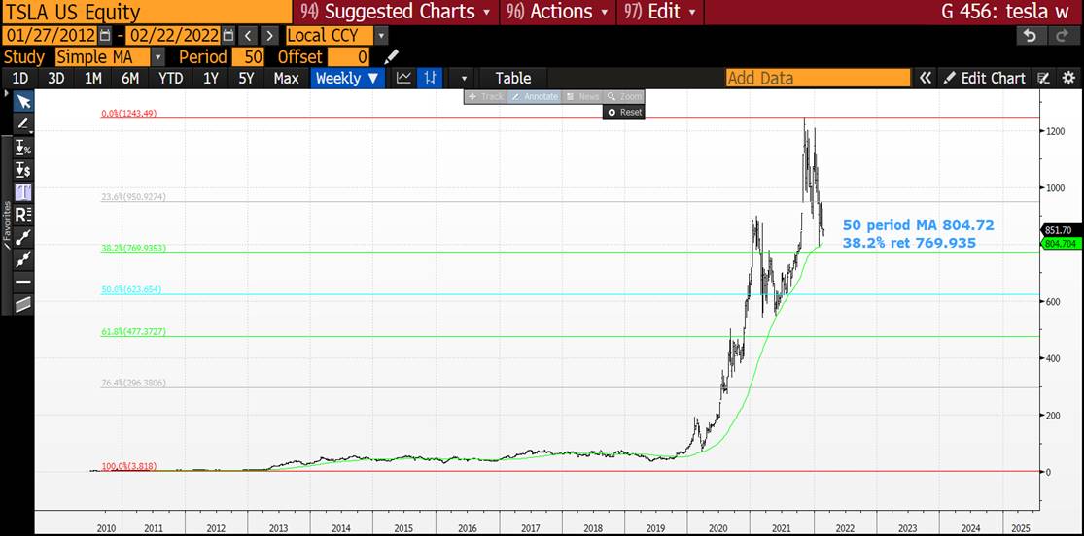Open chart annotation notes icon
The height and width of the screenshot is (536, 1084).
(x=1044, y=78)
